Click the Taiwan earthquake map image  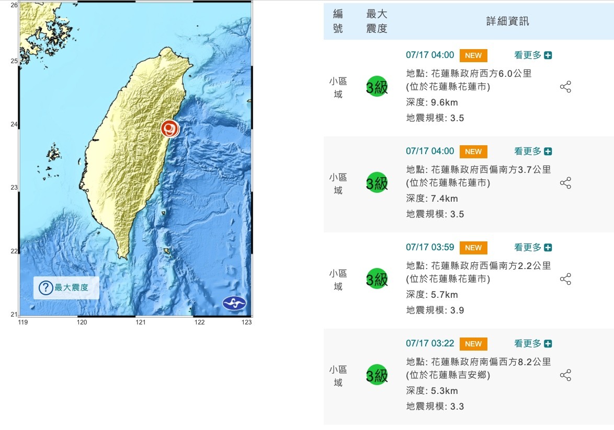[135, 159]
